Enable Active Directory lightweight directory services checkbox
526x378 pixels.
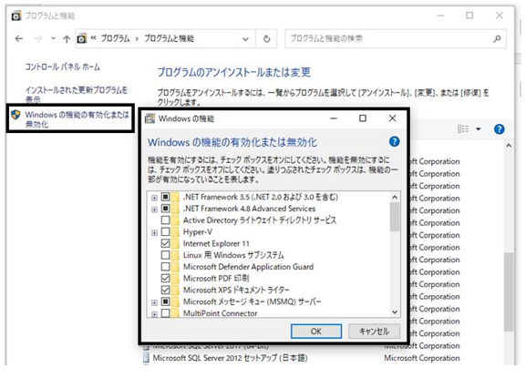click(165, 220)
